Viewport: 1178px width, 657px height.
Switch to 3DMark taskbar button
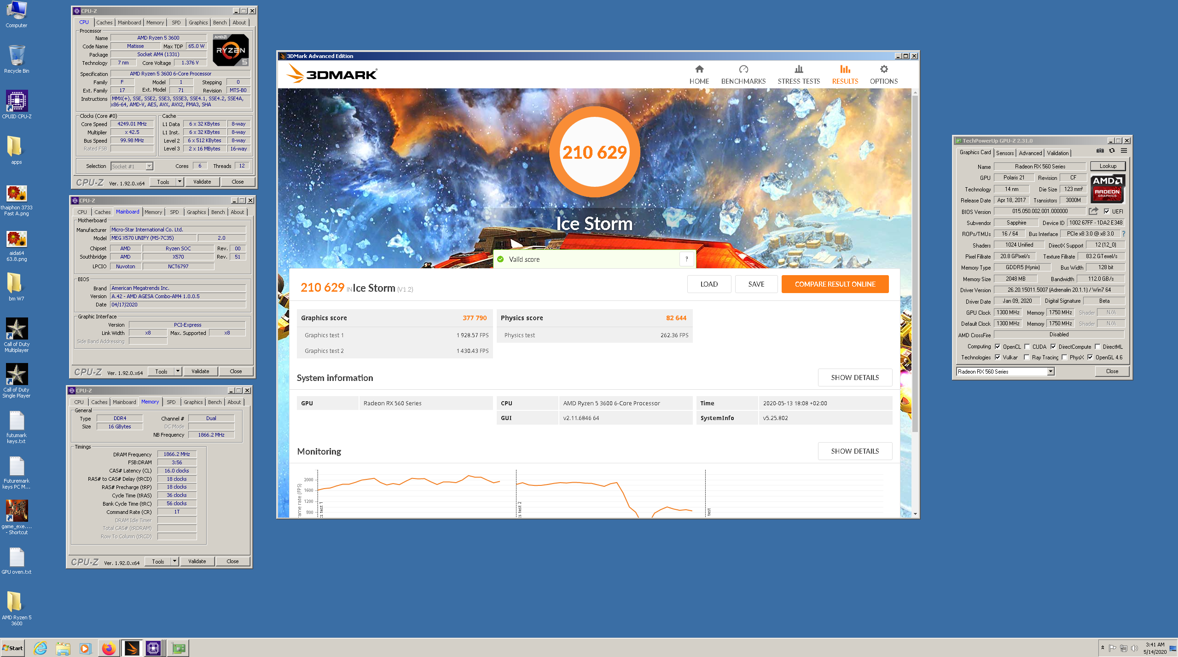click(x=132, y=648)
